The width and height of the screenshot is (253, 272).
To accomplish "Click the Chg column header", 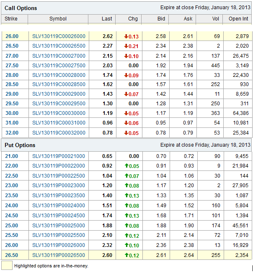I will coord(132,19).
